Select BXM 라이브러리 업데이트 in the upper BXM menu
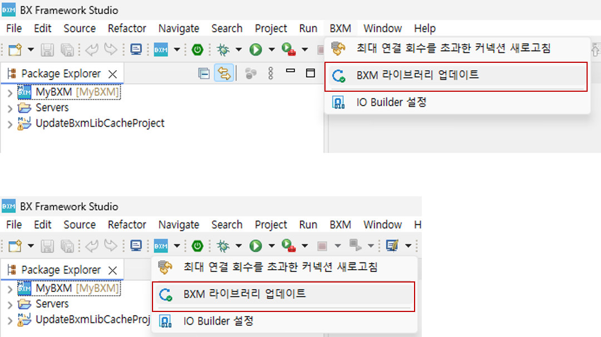 (x=456, y=76)
